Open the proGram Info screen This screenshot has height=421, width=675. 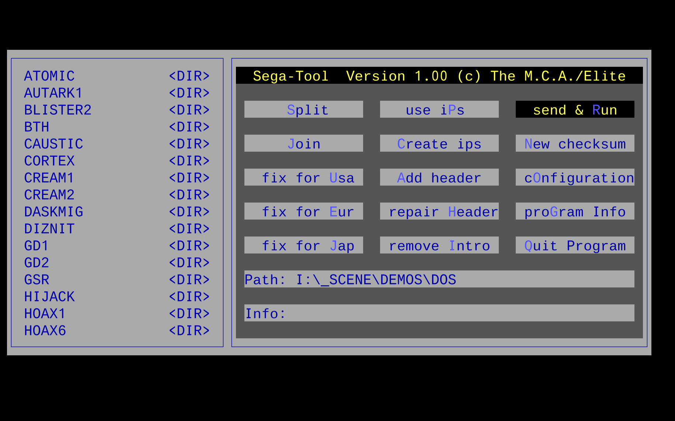coord(575,211)
